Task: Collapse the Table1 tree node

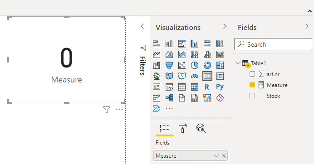Action: click(238, 63)
